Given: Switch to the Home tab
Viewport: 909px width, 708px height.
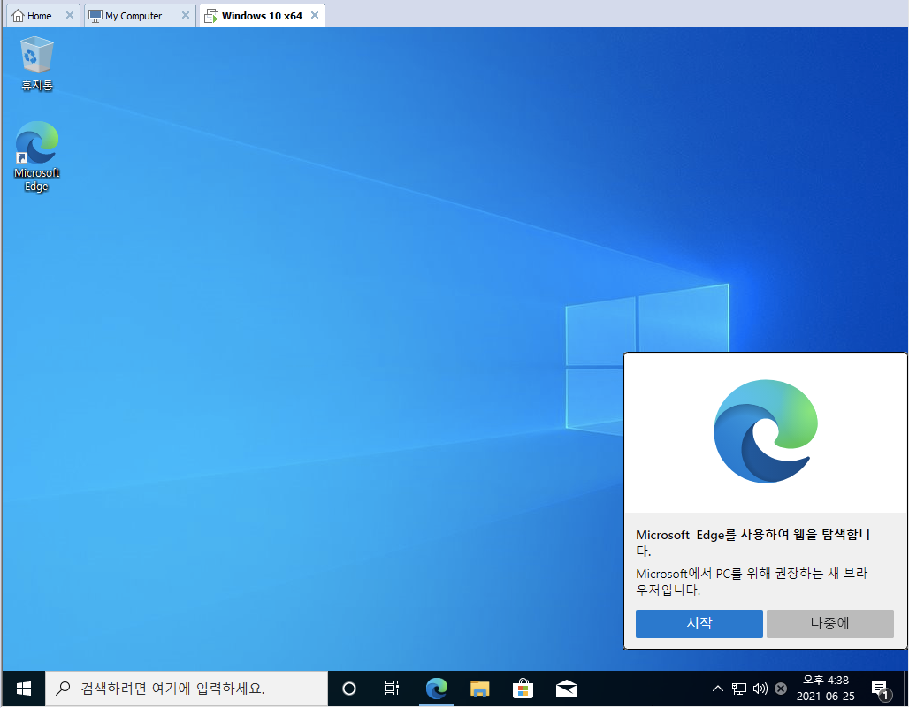Looking at the screenshot, I should click(x=40, y=16).
